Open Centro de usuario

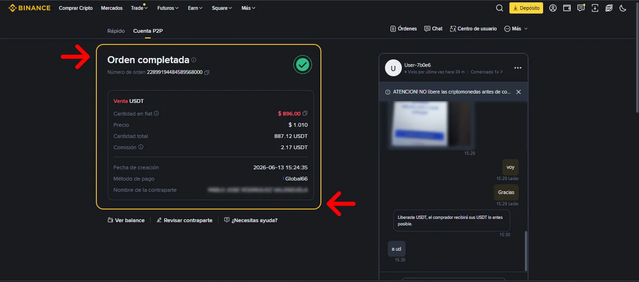coord(473,29)
